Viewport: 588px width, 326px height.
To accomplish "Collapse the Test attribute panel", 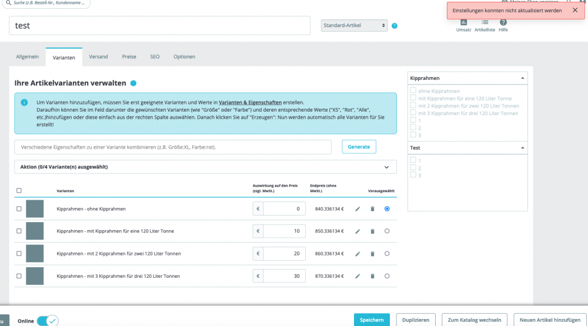I will tap(522, 148).
